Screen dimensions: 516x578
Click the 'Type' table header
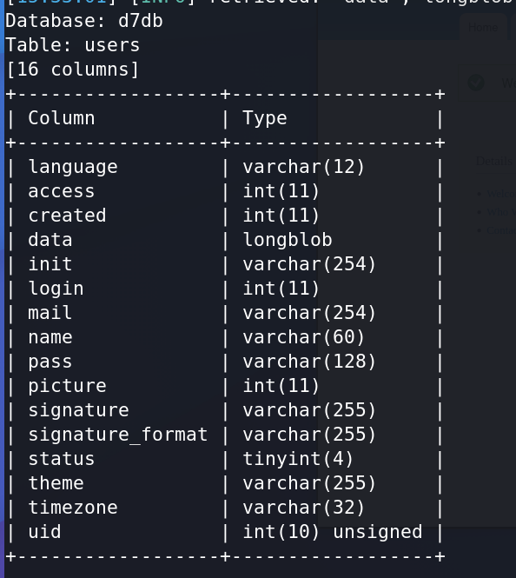[265, 118]
